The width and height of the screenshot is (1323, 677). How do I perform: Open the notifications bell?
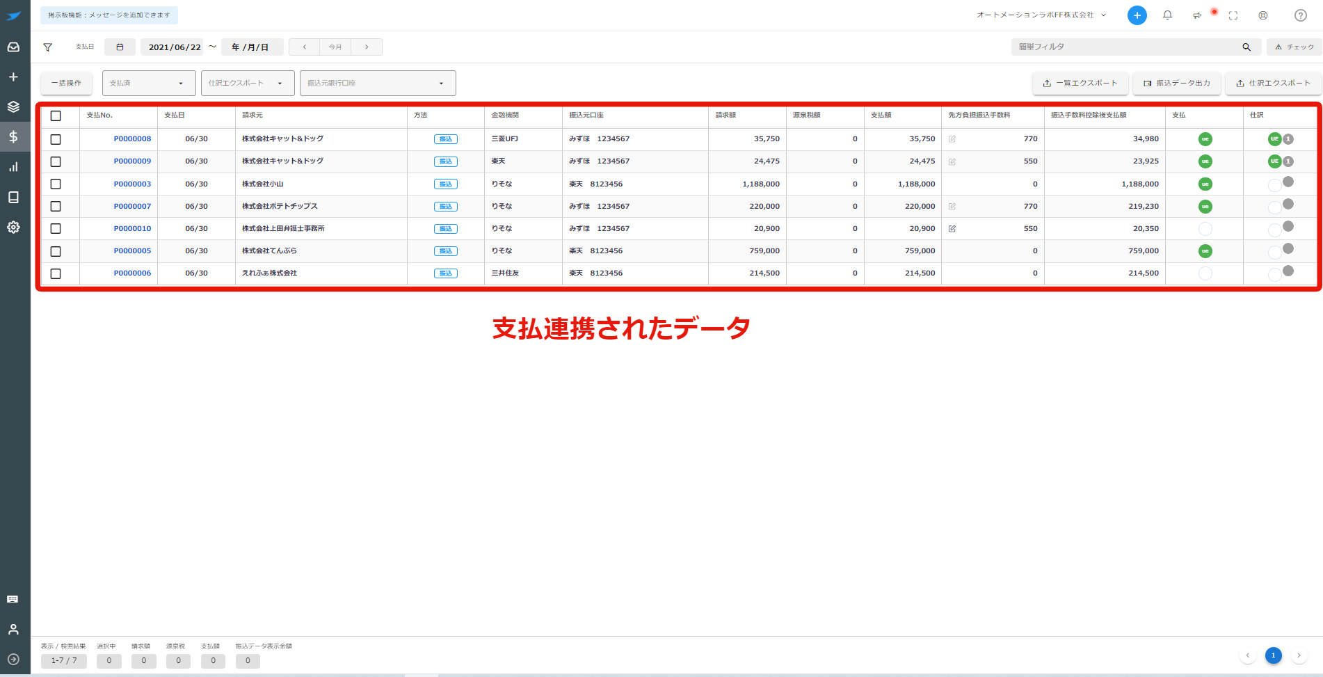click(x=1168, y=15)
